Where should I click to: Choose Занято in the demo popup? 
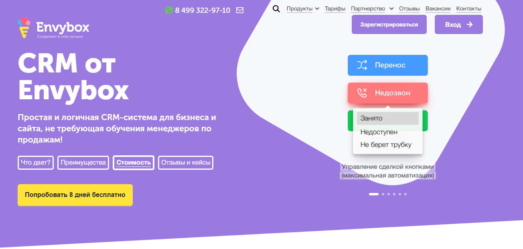[x=388, y=118]
